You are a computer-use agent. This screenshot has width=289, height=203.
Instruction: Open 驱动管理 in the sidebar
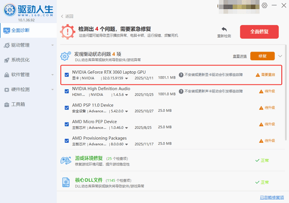pyautogui.click(x=28, y=45)
